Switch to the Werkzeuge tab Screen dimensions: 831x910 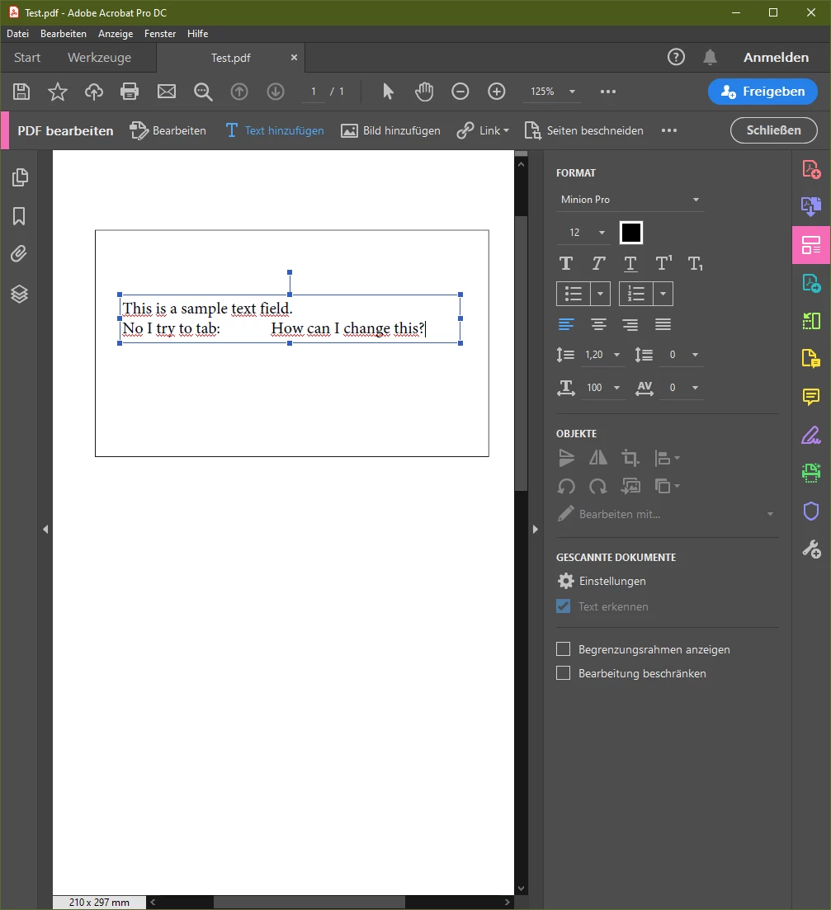pos(99,58)
